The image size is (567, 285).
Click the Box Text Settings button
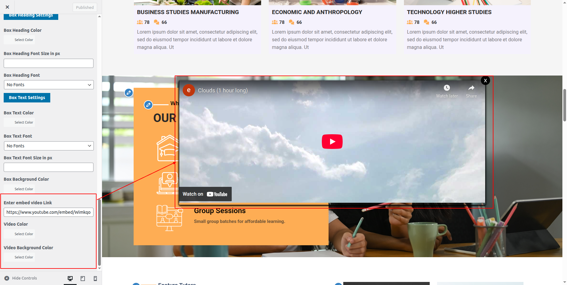coord(27,98)
